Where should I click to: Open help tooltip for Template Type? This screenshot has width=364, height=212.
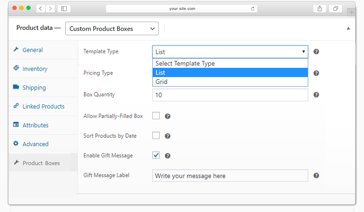(x=316, y=52)
